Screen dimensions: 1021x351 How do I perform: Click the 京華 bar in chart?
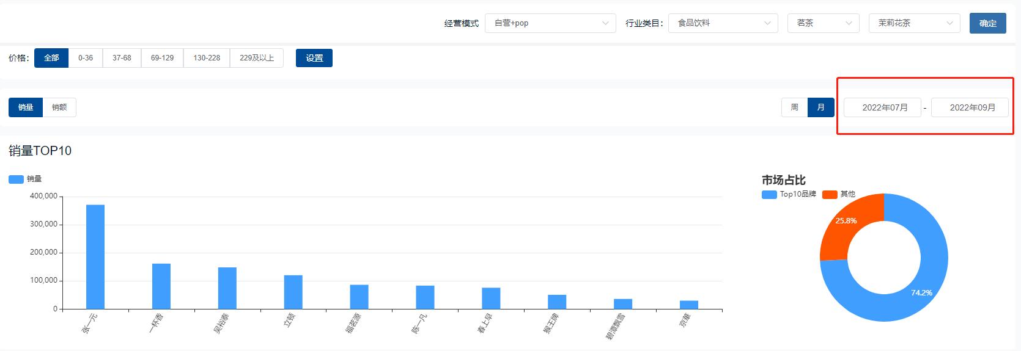click(x=689, y=305)
